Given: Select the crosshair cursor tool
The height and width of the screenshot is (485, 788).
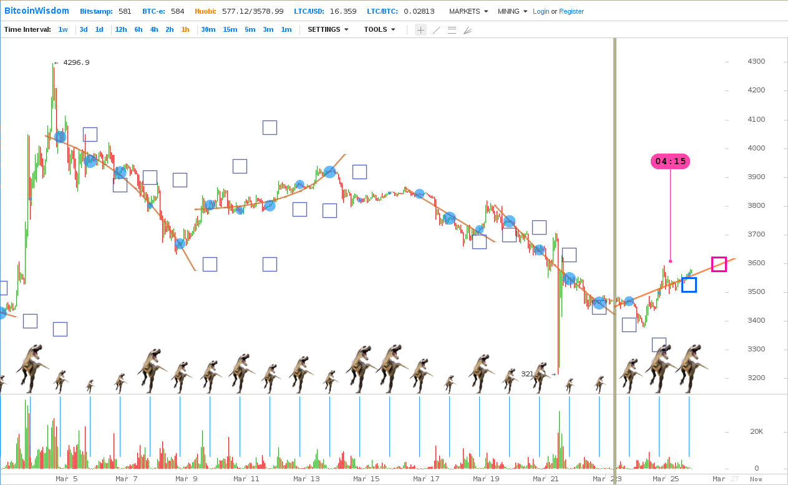Looking at the screenshot, I should tap(421, 30).
